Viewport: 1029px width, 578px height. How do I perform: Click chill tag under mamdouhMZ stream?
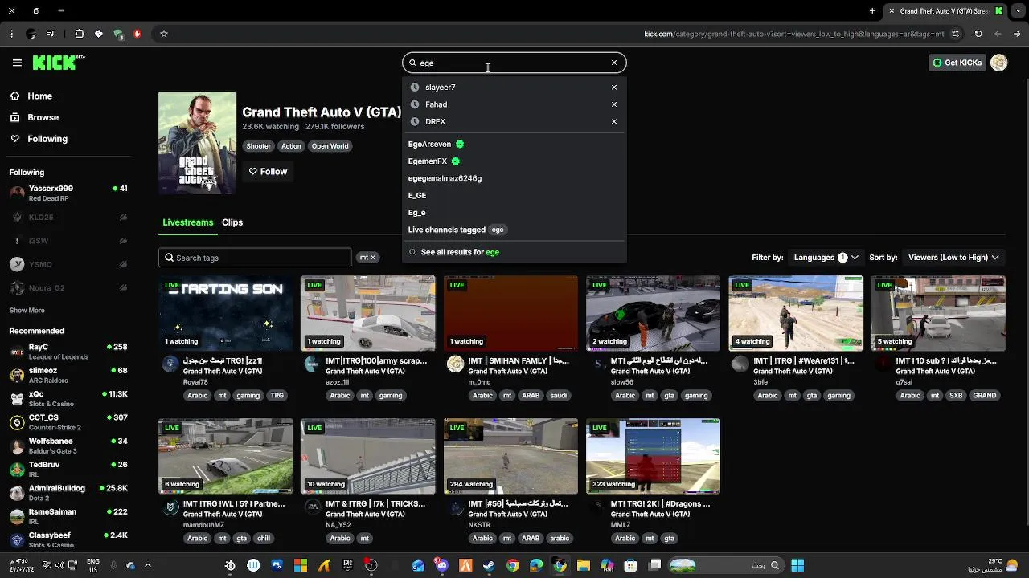264,539
